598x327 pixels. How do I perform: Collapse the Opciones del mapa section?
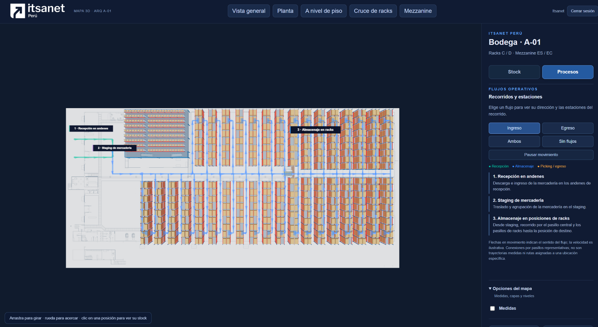[x=510, y=289]
